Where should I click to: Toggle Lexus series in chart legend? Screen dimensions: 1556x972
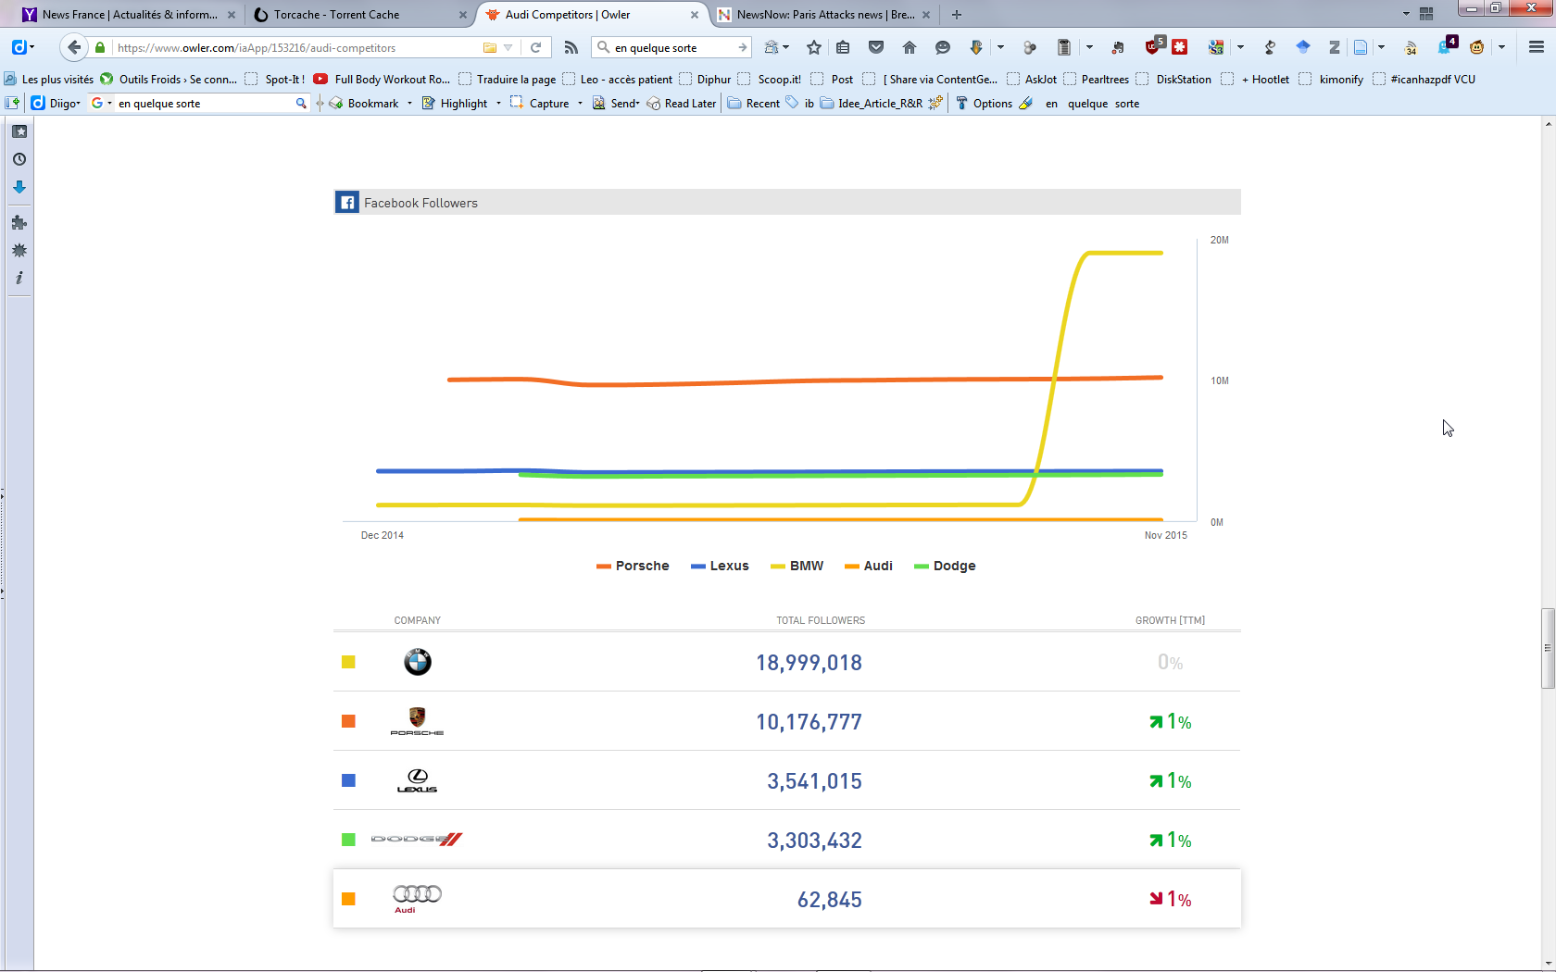tap(720, 566)
